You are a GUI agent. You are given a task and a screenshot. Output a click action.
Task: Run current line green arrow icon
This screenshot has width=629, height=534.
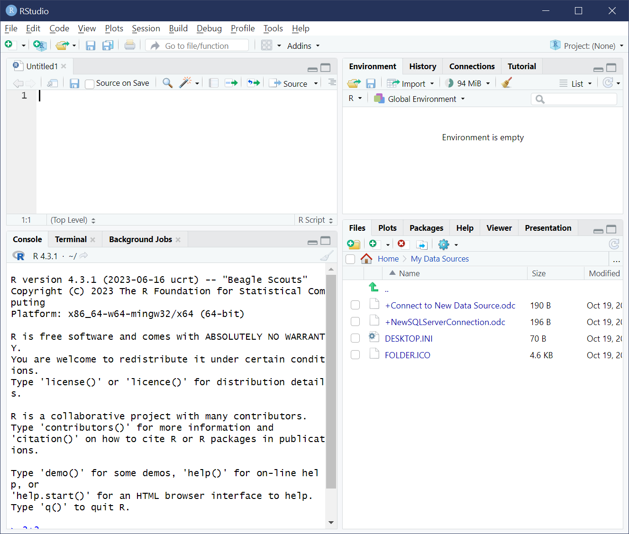[231, 83]
